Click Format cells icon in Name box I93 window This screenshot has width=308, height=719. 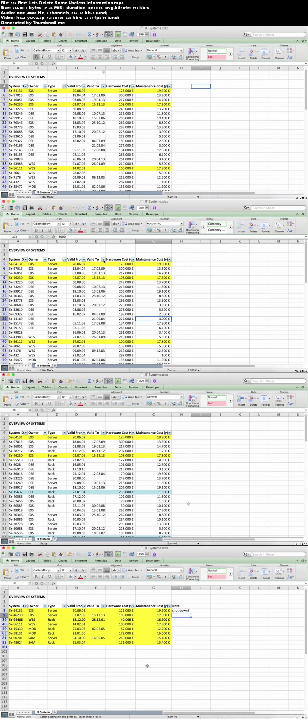coord(264,399)
